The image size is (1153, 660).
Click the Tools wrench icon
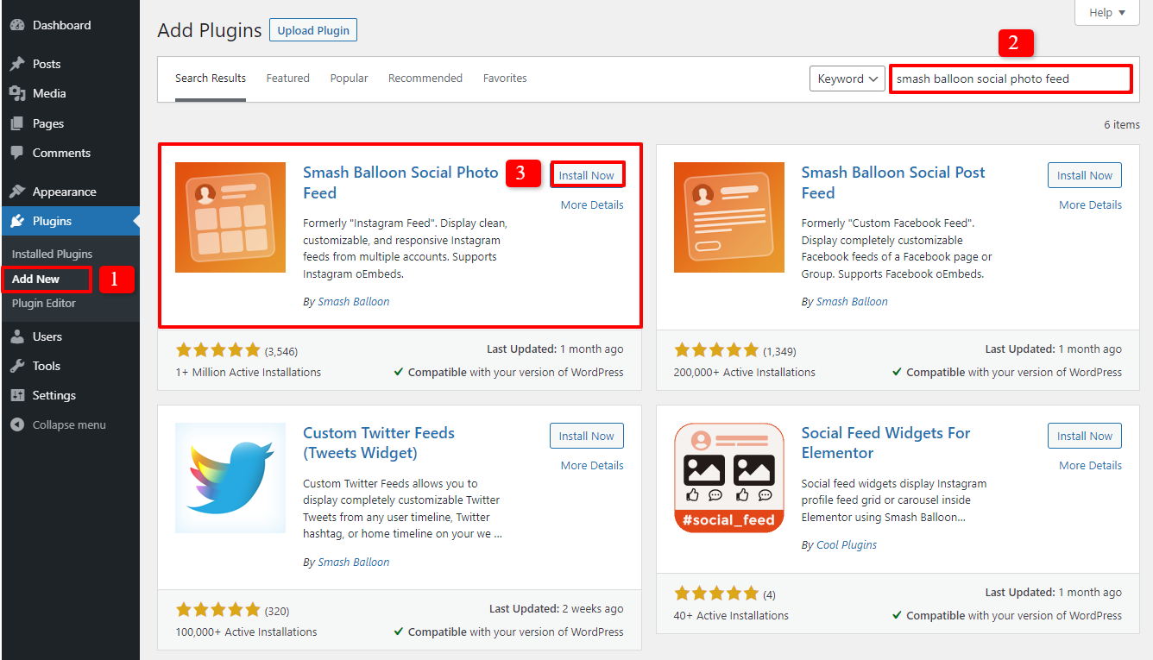(x=17, y=366)
